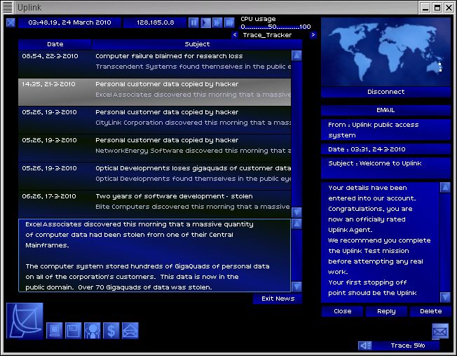Close the email panel

(343, 311)
